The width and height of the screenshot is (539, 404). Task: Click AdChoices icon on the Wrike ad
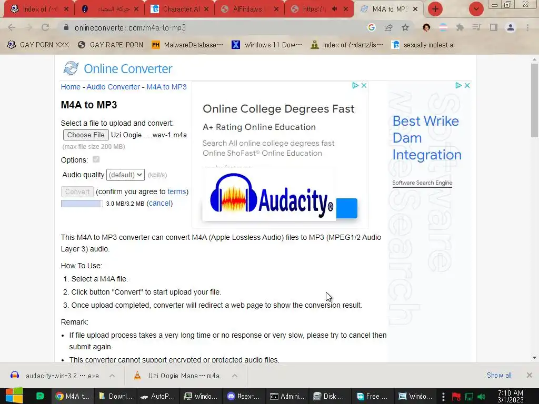pos(458,85)
